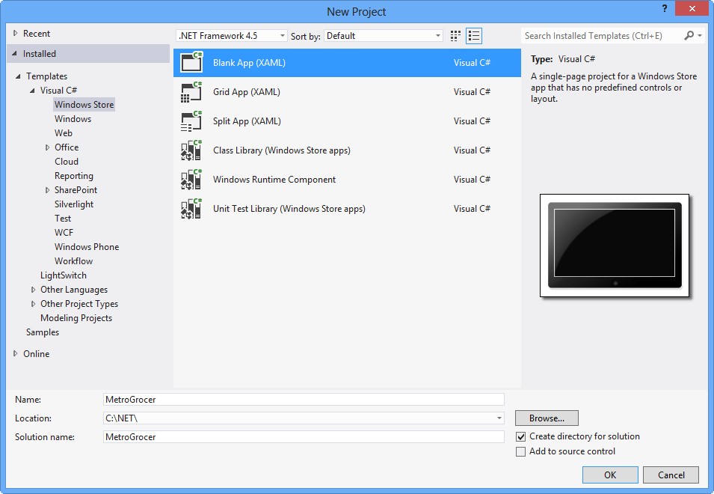Select Class Library (Windows Store apps) icon
The width and height of the screenshot is (714, 494).
pos(191,150)
